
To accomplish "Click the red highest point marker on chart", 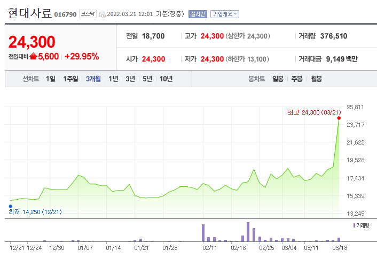I will point(339,118).
